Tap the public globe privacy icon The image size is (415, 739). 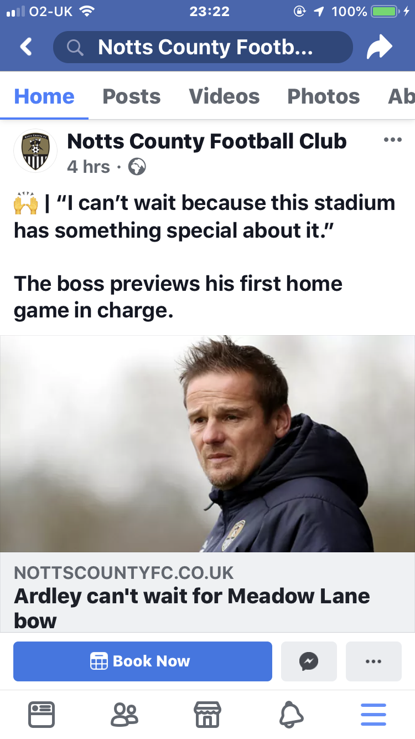point(137,166)
